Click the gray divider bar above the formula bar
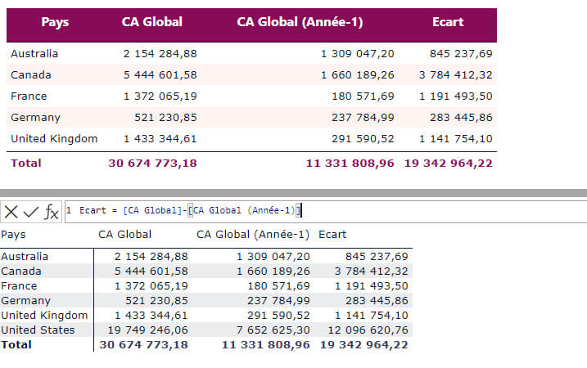 [293, 193]
